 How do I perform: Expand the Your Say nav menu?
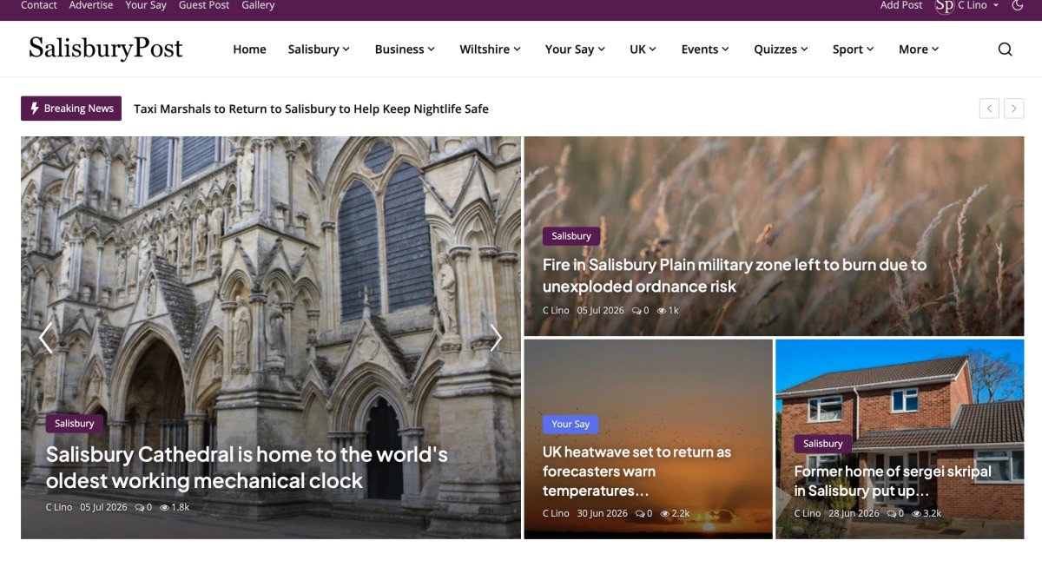pos(575,49)
